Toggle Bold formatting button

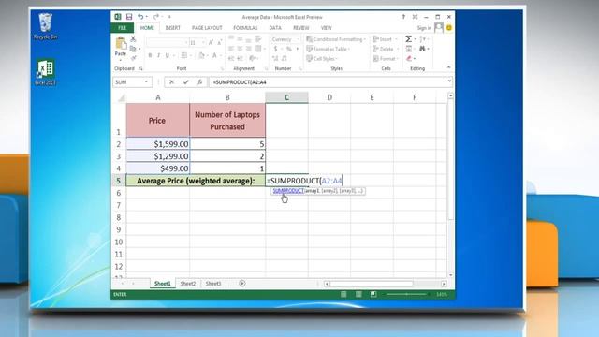tap(150, 56)
